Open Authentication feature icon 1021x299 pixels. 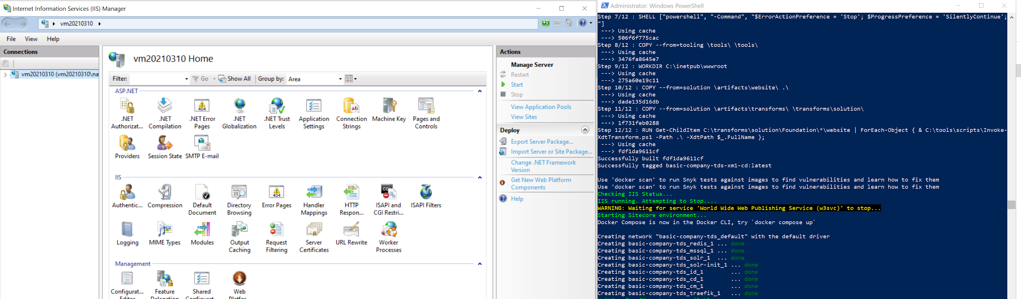pyautogui.click(x=127, y=192)
